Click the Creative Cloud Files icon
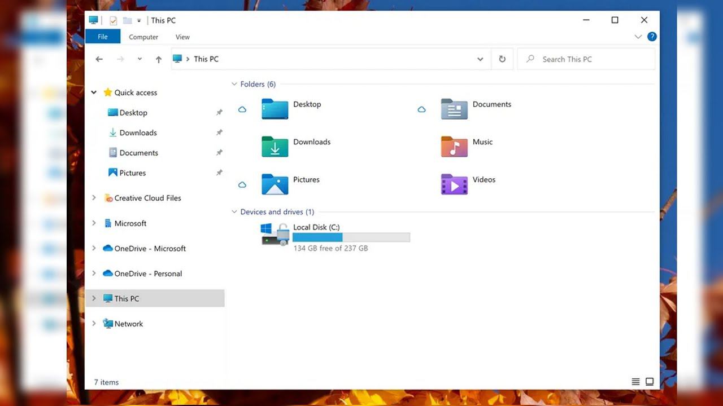This screenshot has height=406, width=723. [108, 198]
